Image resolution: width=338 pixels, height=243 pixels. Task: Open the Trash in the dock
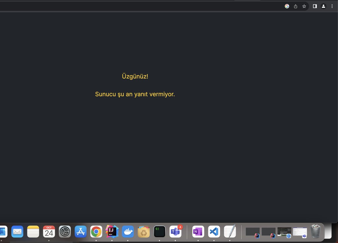coord(315,231)
